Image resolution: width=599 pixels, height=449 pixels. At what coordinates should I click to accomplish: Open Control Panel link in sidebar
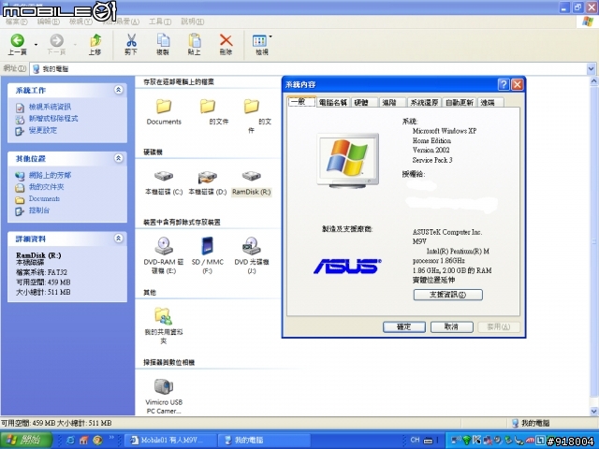[39, 210]
